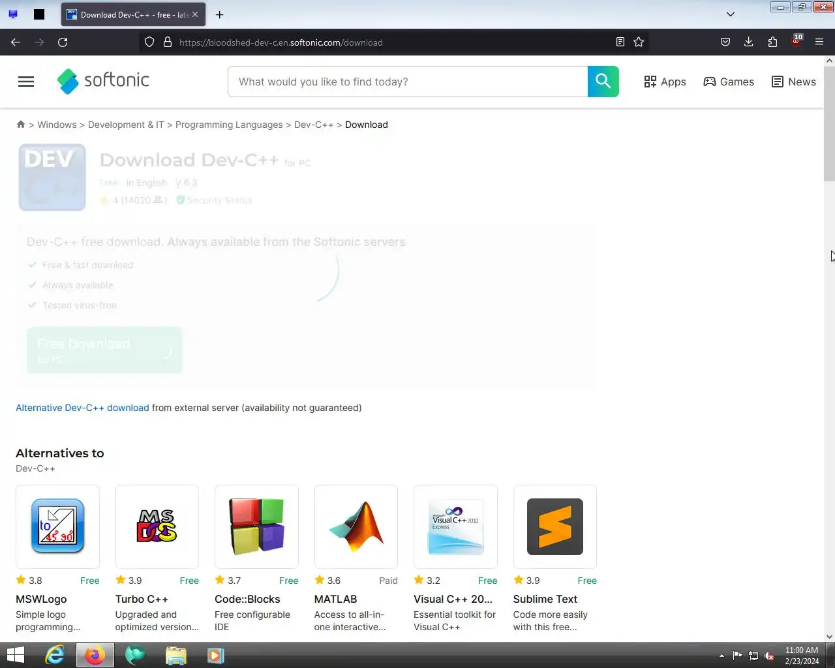This screenshot has width=835, height=668.
Task: Click the page vertical scrollbar thumb
Action: coord(829,124)
